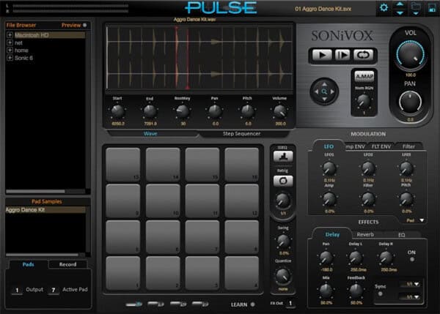The width and height of the screenshot is (440, 314).
Task: Select the third pad bank indicator
Action: pos(178,304)
